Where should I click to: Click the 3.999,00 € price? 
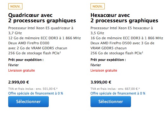pos(101,82)
